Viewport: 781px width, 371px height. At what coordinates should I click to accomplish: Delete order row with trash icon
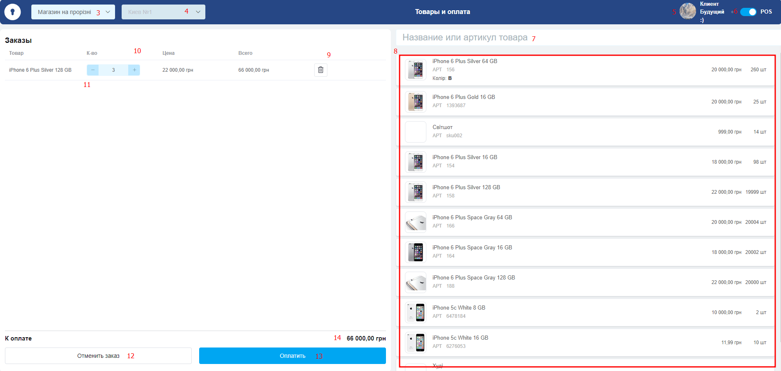coord(321,70)
